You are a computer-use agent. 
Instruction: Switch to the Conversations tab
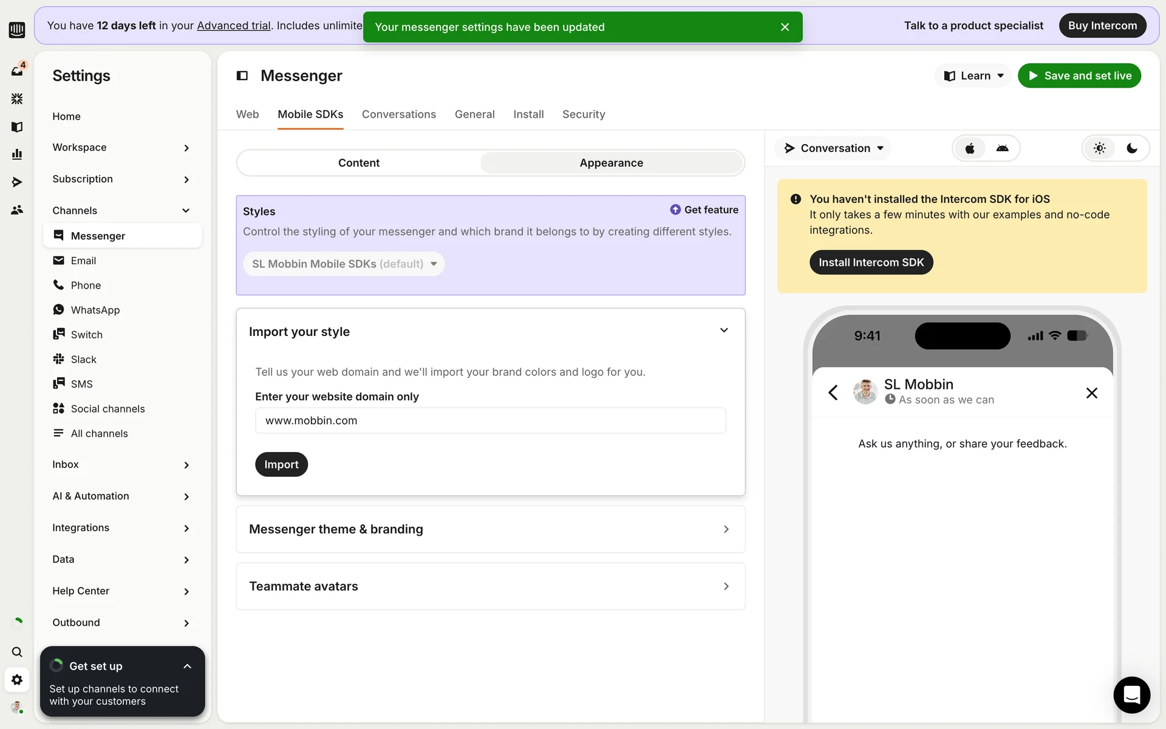click(398, 114)
